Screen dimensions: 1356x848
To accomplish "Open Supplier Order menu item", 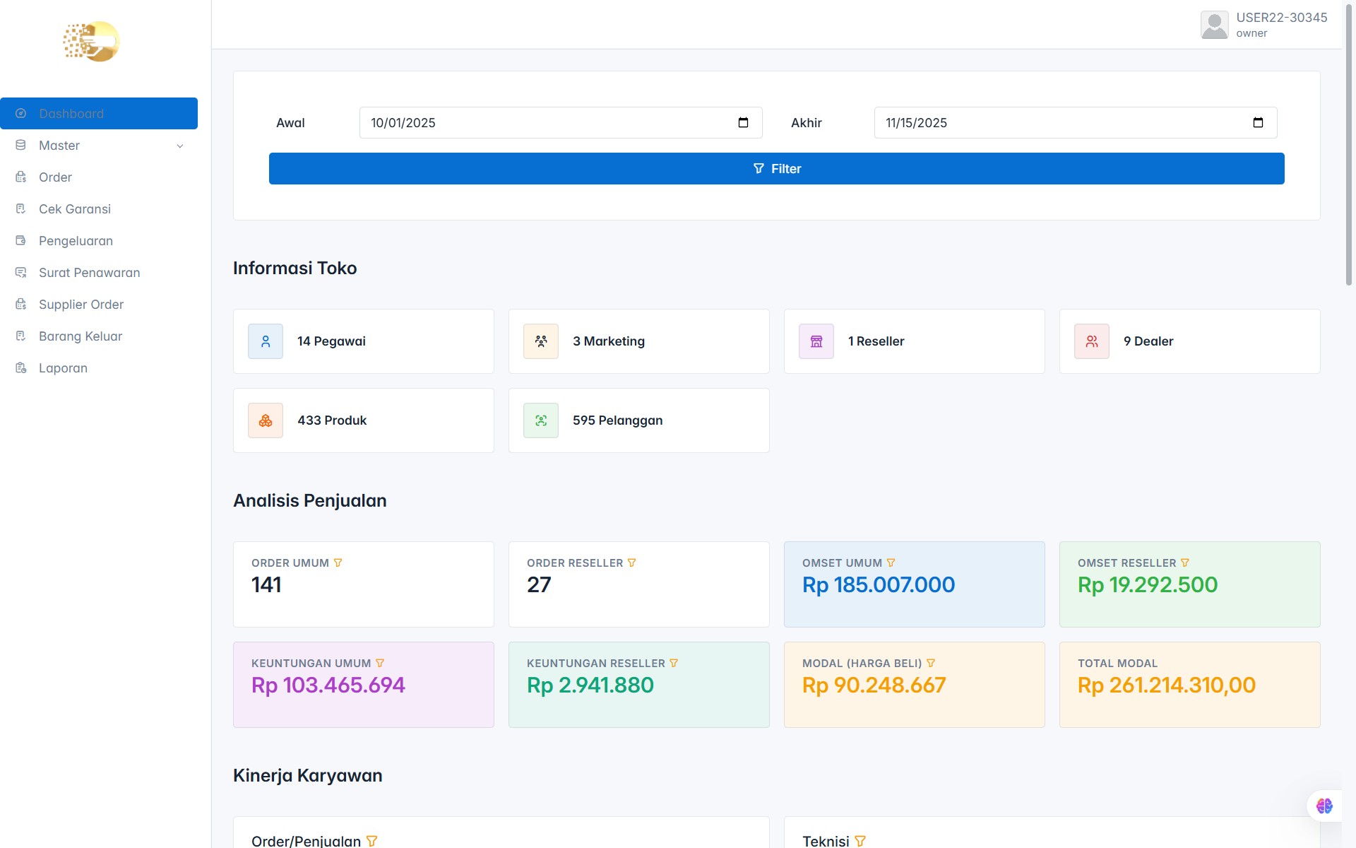I will 81,305.
